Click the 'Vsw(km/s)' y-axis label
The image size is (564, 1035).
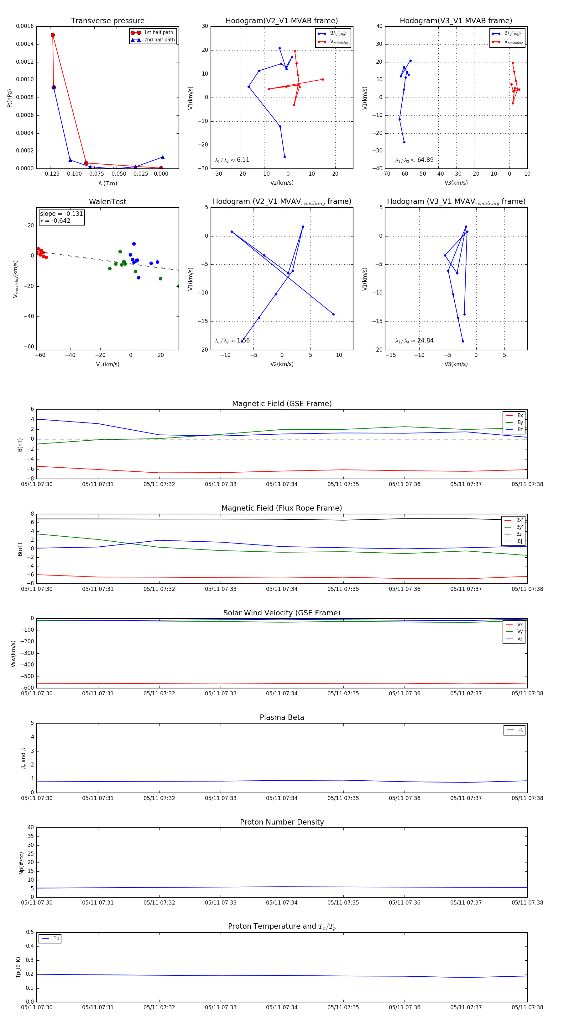[x=13, y=654]
